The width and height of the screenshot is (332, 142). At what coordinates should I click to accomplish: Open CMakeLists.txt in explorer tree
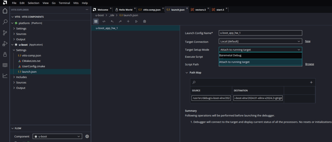click(x=31, y=61)
